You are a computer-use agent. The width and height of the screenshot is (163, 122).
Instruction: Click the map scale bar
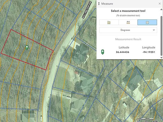click(x=145, y=119)
